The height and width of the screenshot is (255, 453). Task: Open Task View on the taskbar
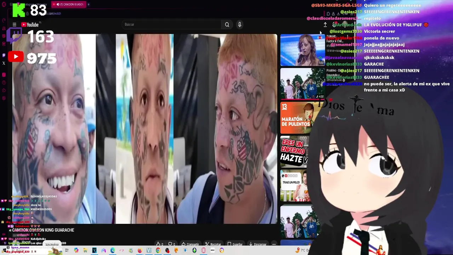click(x=67, y=250)
